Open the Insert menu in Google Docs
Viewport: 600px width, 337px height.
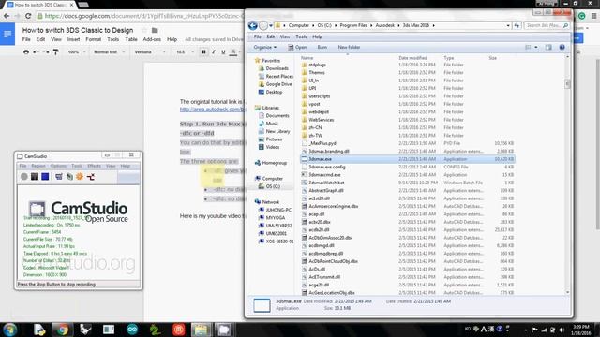coord(73,39)
